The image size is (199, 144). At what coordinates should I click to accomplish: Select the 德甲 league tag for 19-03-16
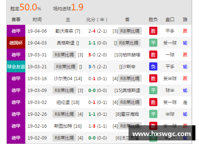(16, 78)
